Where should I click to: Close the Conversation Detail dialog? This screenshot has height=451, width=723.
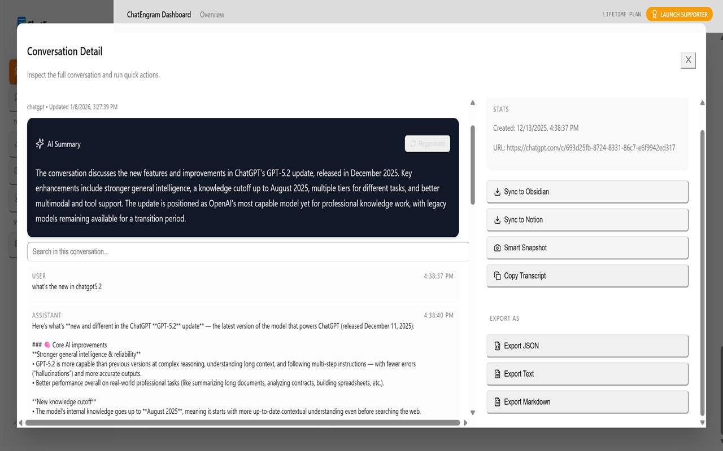point(688,60)
